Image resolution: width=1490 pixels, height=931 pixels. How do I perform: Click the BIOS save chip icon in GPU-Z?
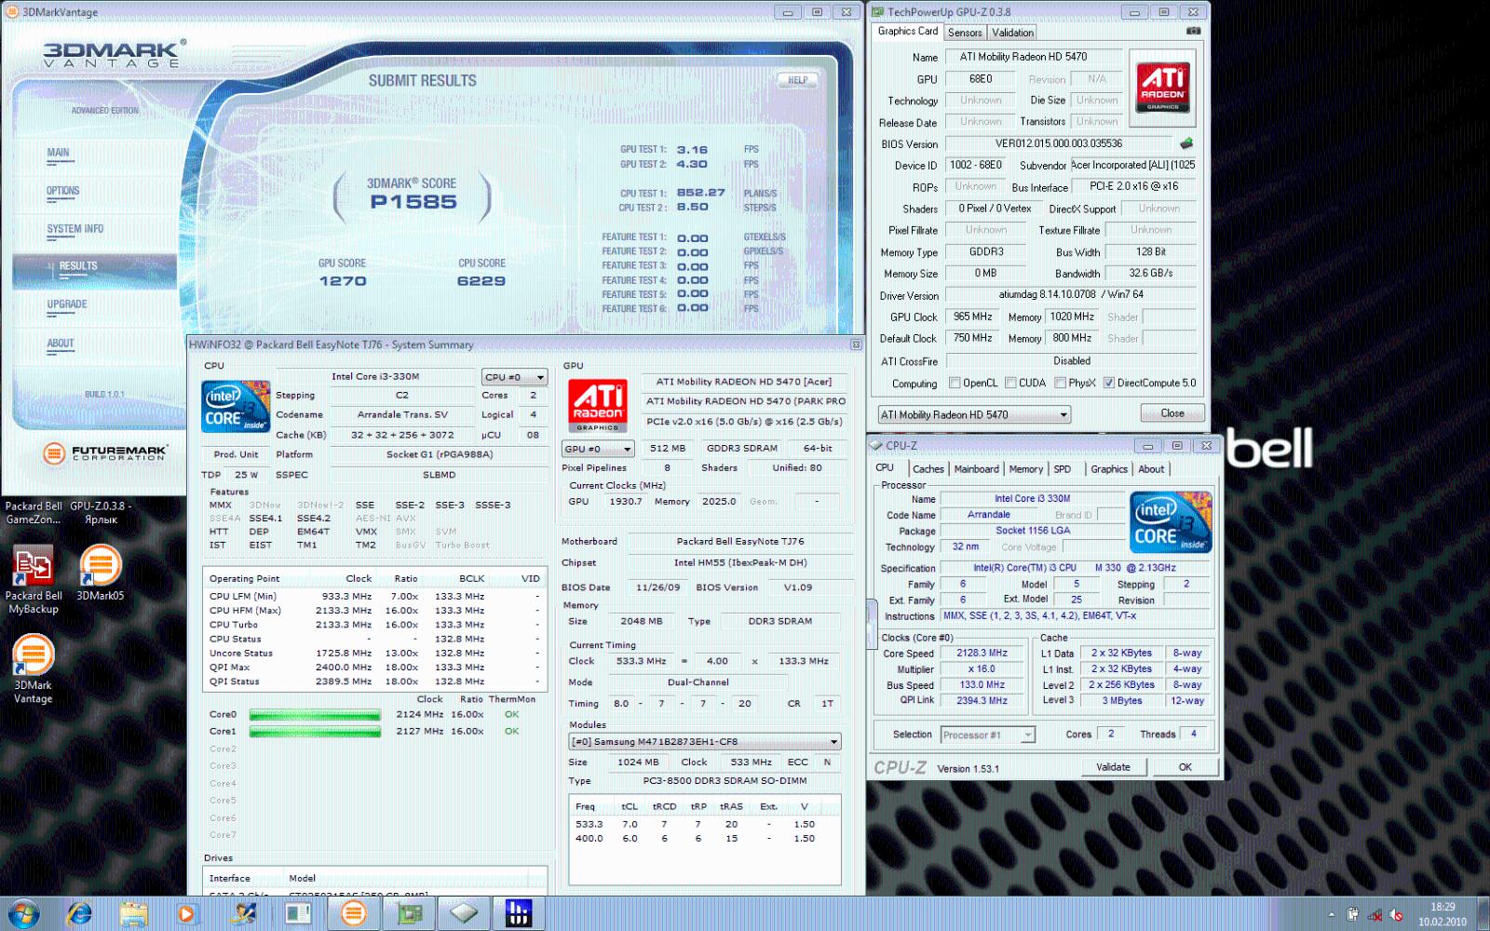[1186, 143]
